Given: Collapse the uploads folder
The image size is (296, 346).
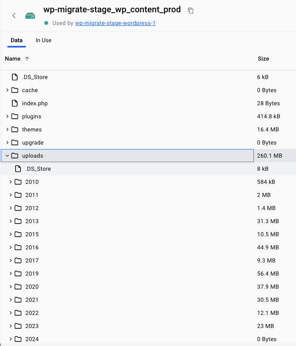Looking at the screenshot, I should pos(7,156).
